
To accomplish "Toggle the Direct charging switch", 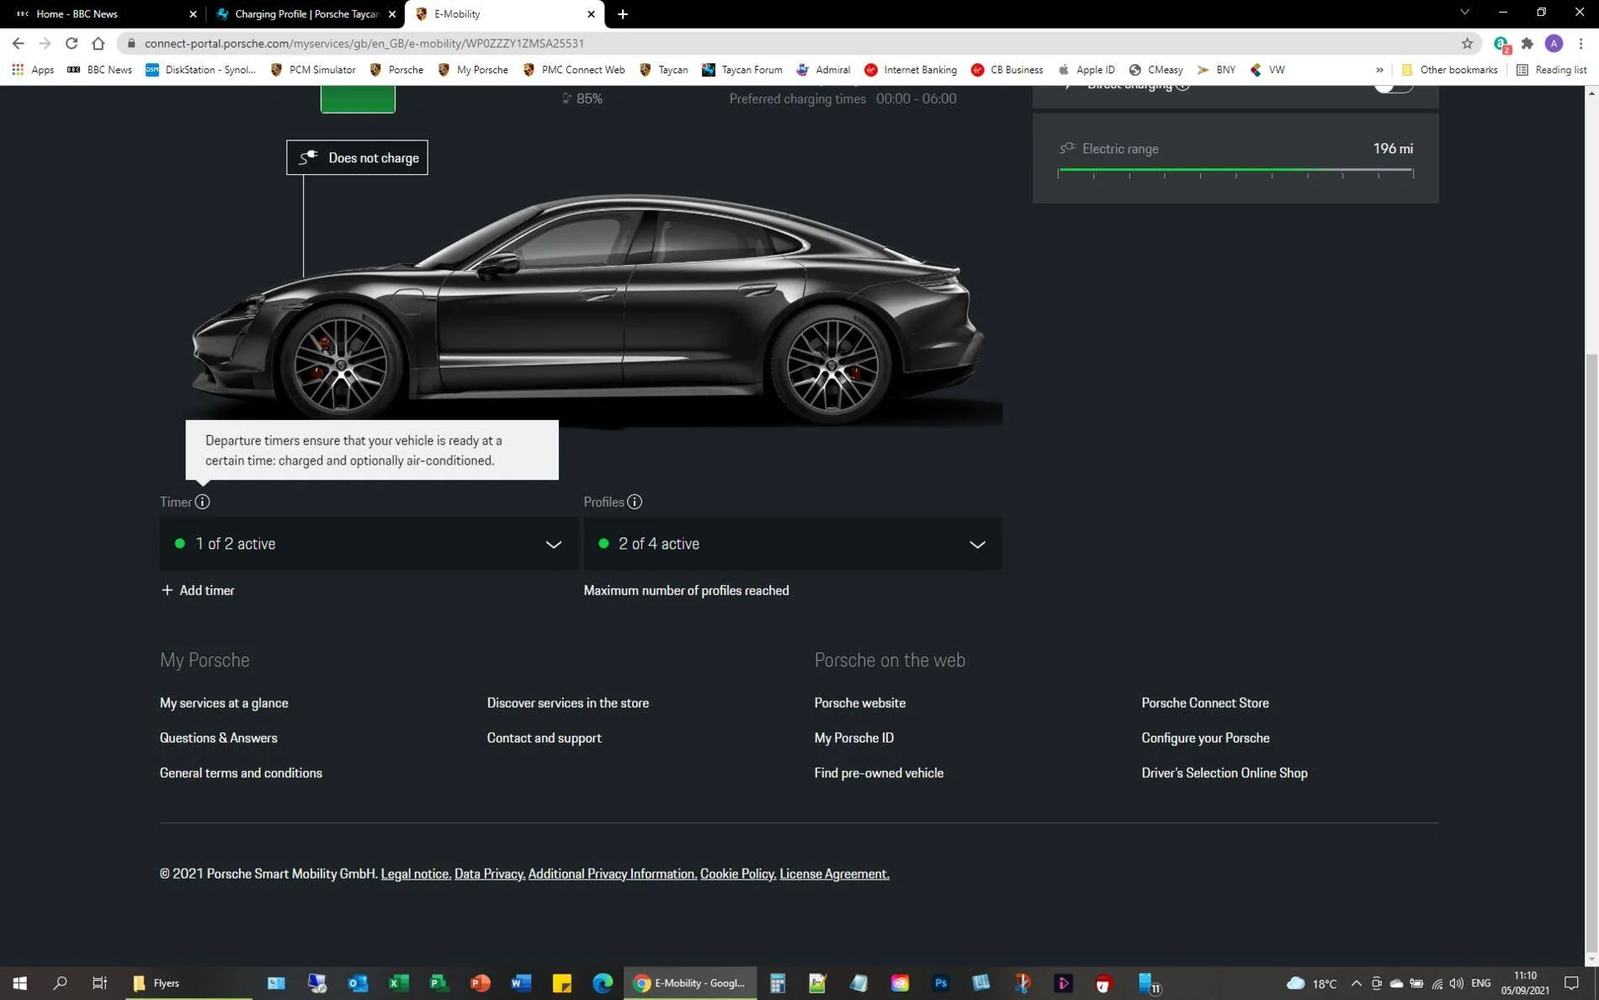I will [1393, 87].
